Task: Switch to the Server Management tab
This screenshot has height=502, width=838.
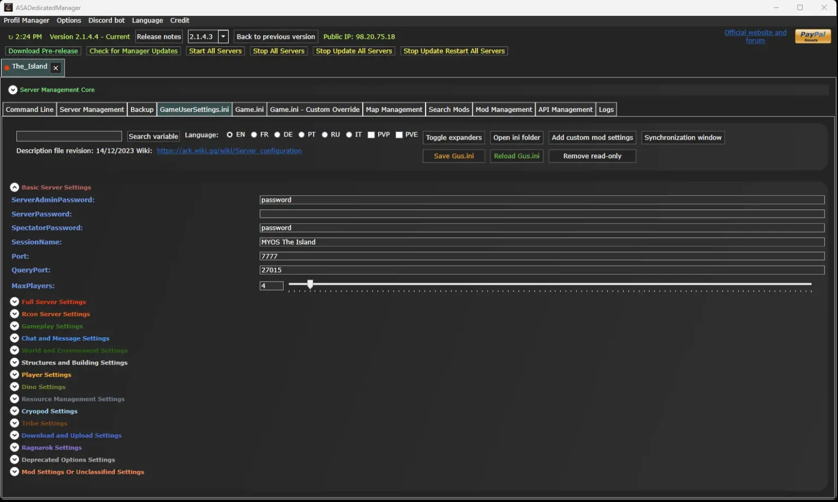Action: tap(92, 110)
